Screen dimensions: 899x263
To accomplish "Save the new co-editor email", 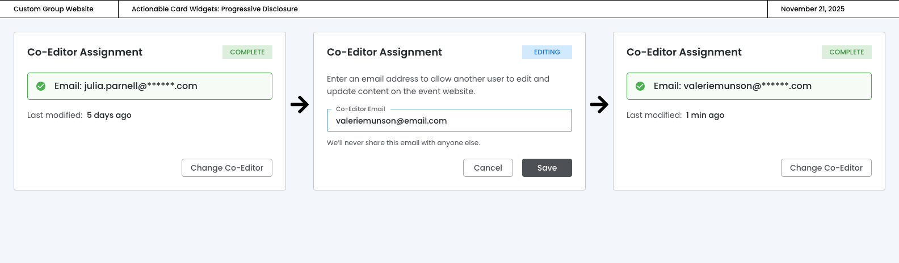I will click(547, 168).
